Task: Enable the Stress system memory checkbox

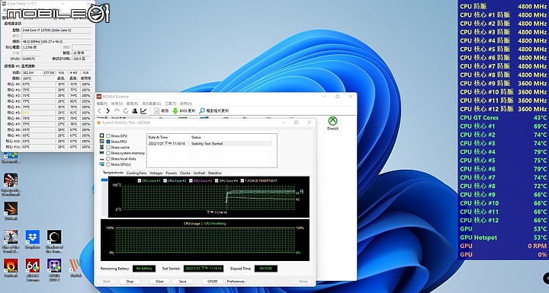Action: (x=108, y=153)
